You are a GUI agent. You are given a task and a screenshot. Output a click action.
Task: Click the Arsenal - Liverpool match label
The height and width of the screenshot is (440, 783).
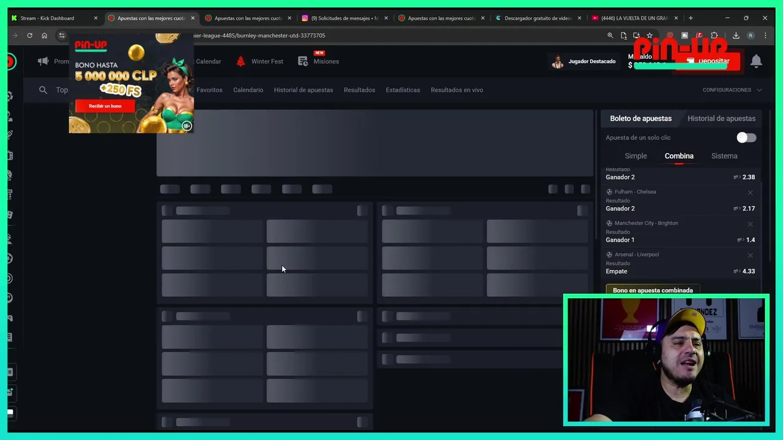pyautogui.click(x=637, y=254)
